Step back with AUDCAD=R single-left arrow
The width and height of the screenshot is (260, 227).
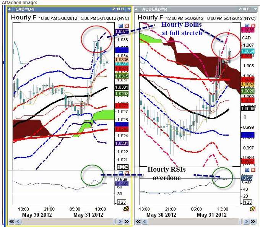click(x=145, y=221)
